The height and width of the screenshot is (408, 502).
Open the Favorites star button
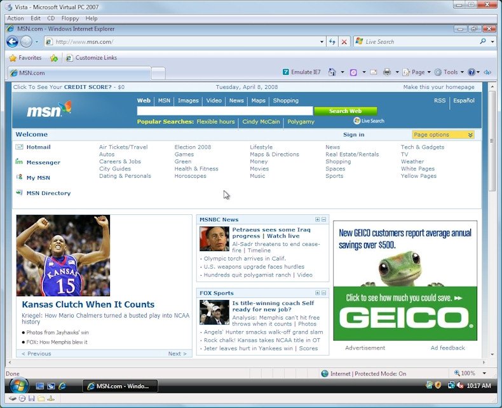click(25, 58)
